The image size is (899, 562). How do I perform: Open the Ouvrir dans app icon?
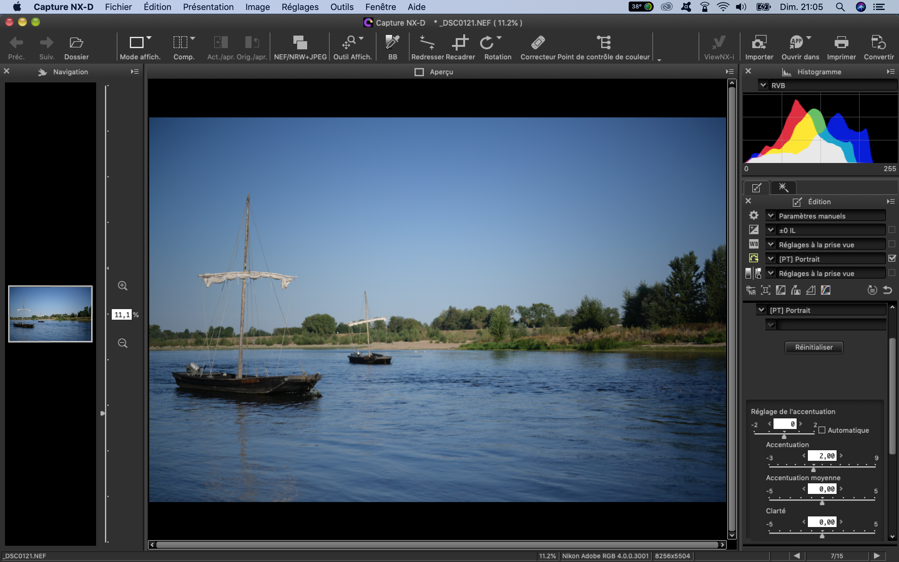796,43
